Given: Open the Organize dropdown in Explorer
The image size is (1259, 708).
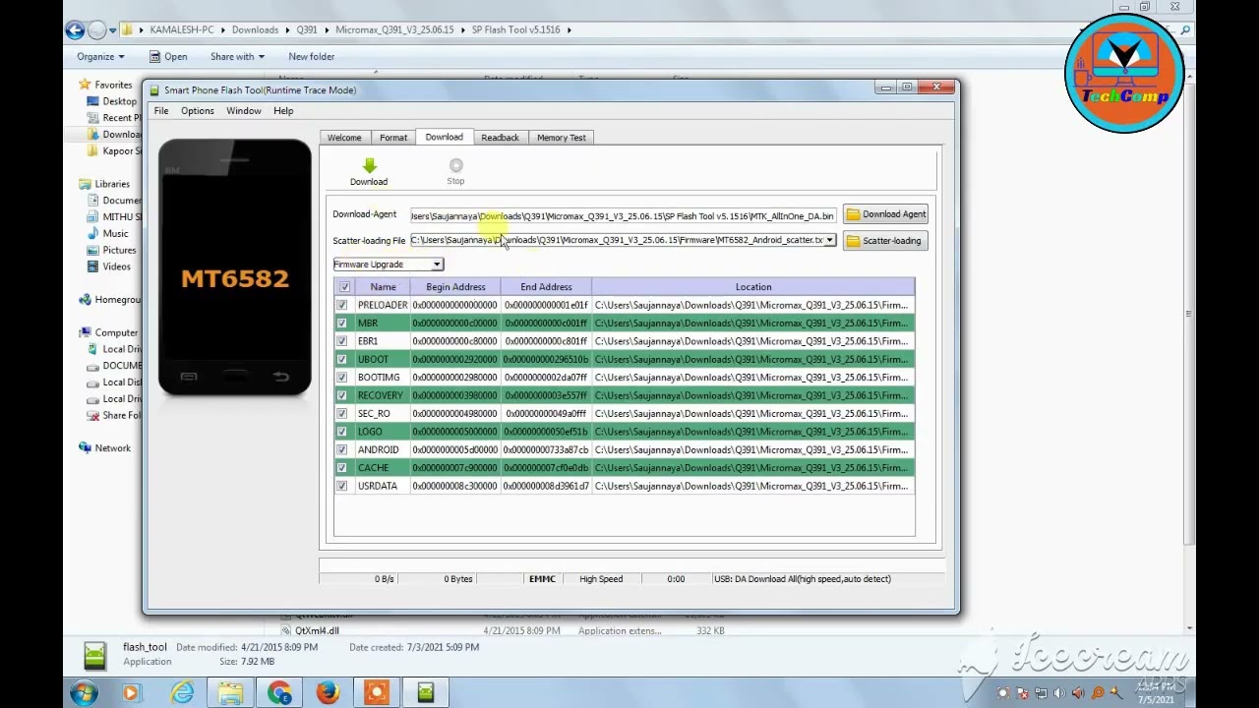Looking at the screenshot, I should coord(100,57).
